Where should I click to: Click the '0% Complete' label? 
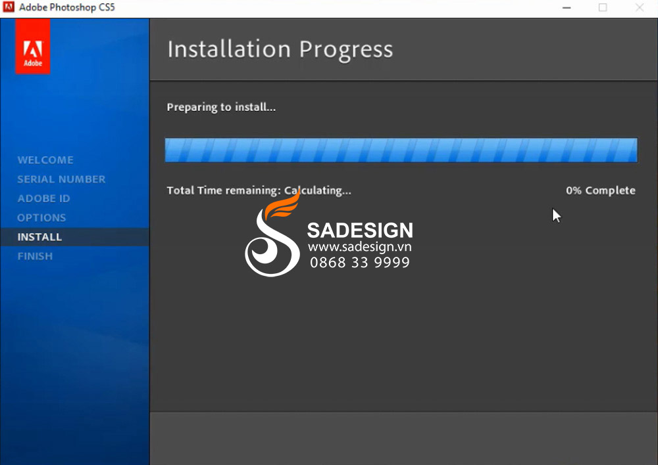click(601, 190)
